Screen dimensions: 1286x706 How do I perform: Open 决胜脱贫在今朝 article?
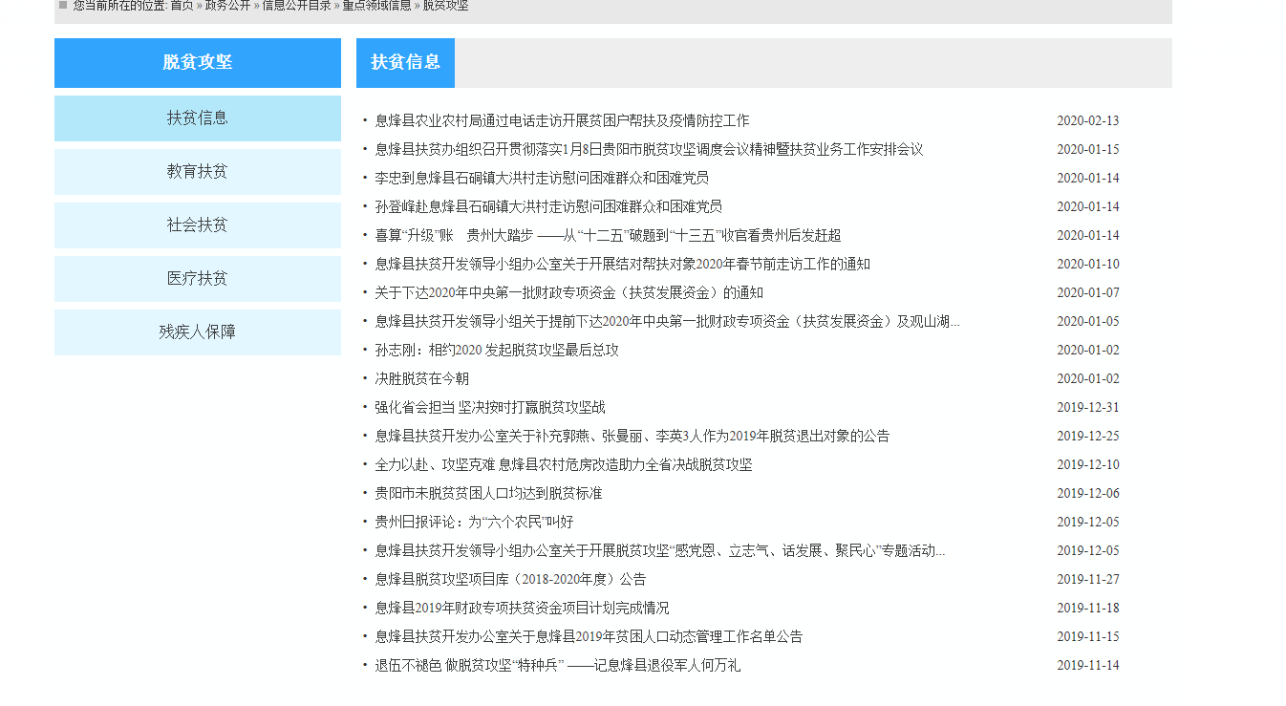click(x=421, y=379)
